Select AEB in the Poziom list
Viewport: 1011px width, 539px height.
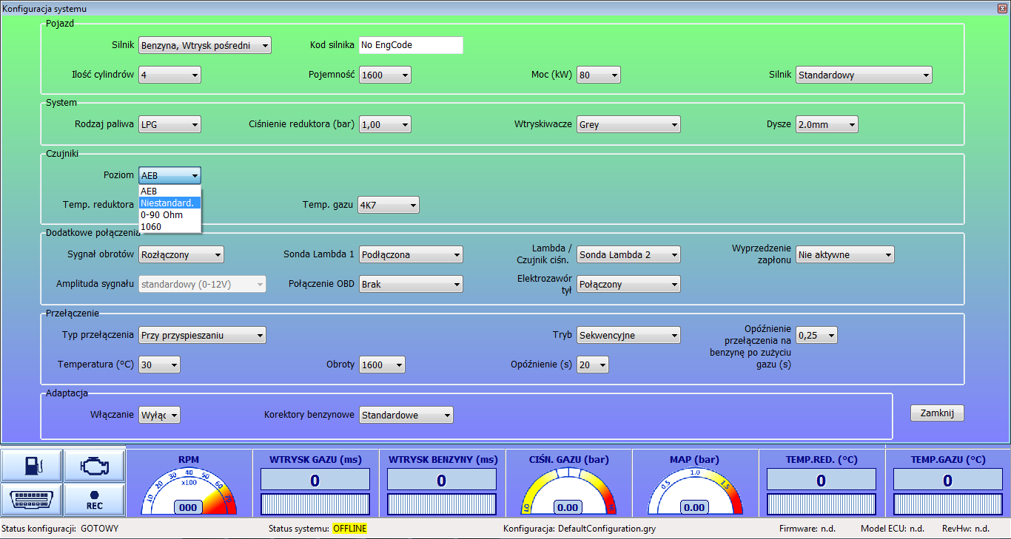tap(169, 191)
